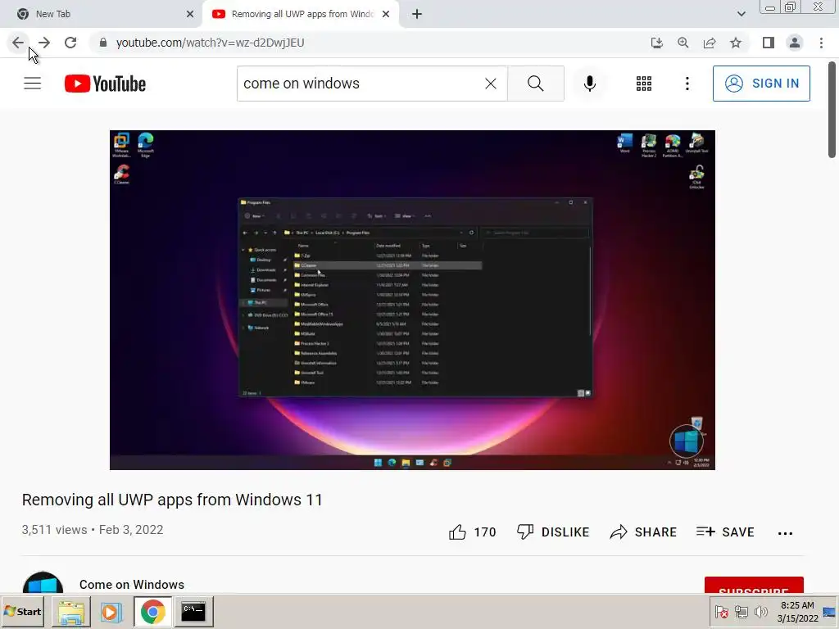The height and width of the screenshot is (629, 839).
Task: Like the video with thumbs up
Action: [x=473, y=532]
